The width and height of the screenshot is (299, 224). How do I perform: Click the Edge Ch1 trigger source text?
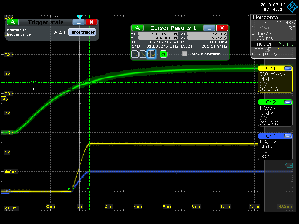(266, 50)
